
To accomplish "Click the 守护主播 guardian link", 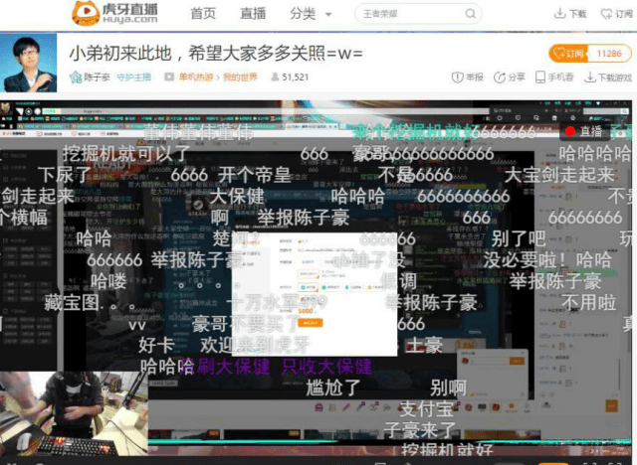I will 133,77.
